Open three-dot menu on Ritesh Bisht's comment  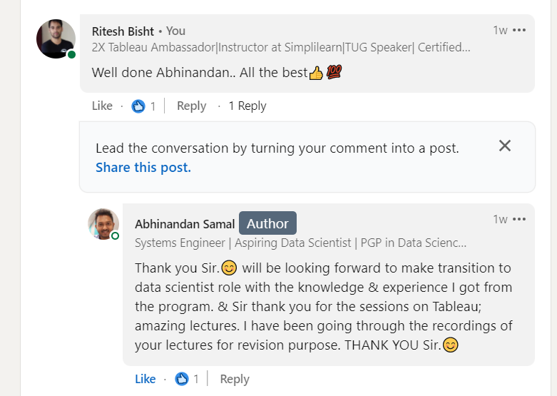519,31
